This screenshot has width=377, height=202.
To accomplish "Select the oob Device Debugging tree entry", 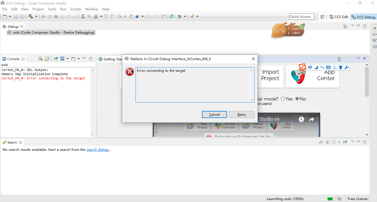I will coord(51,33).
